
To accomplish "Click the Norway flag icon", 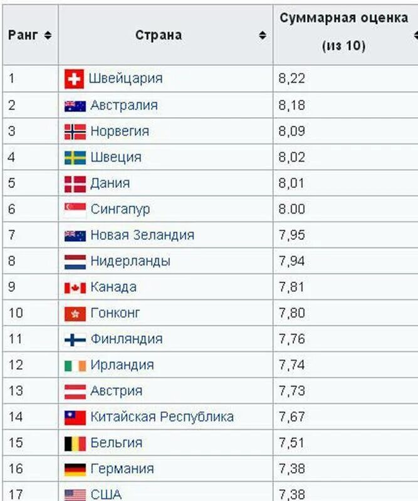I will [x=75, y=132].
